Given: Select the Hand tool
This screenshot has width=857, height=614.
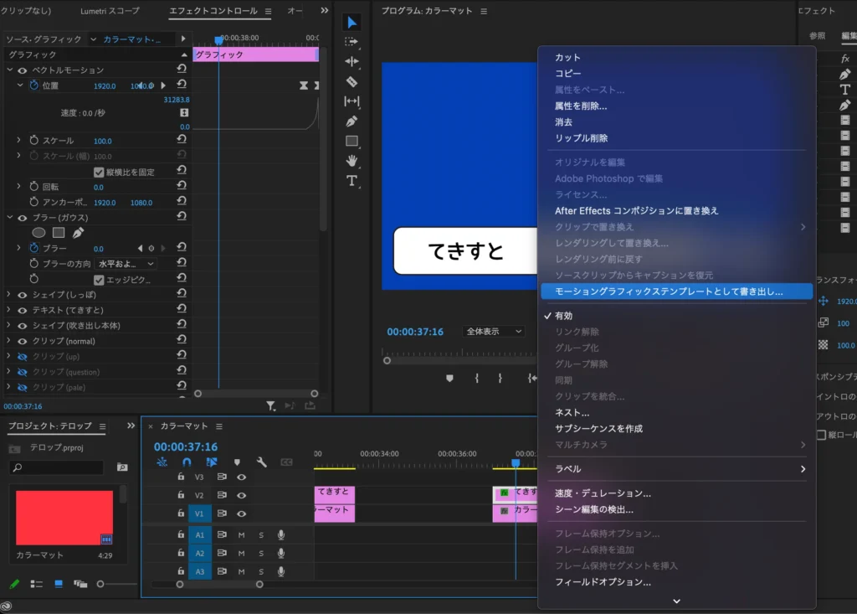Looking at the screenshot, I should coord(352,161).
